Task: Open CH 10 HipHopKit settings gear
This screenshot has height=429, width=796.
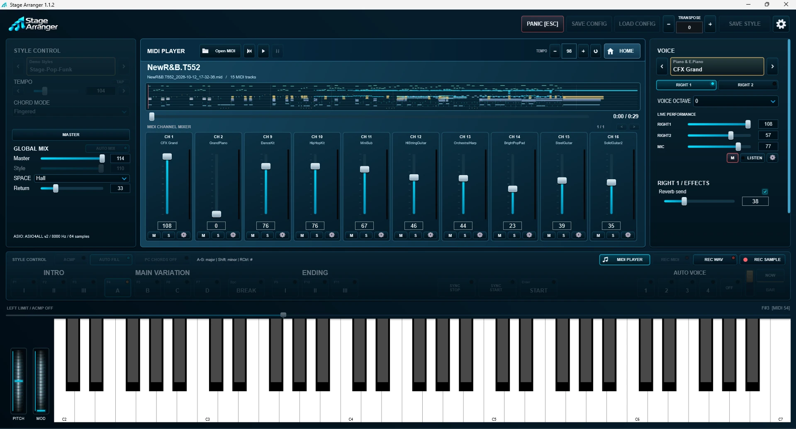Action: [332, 235]
